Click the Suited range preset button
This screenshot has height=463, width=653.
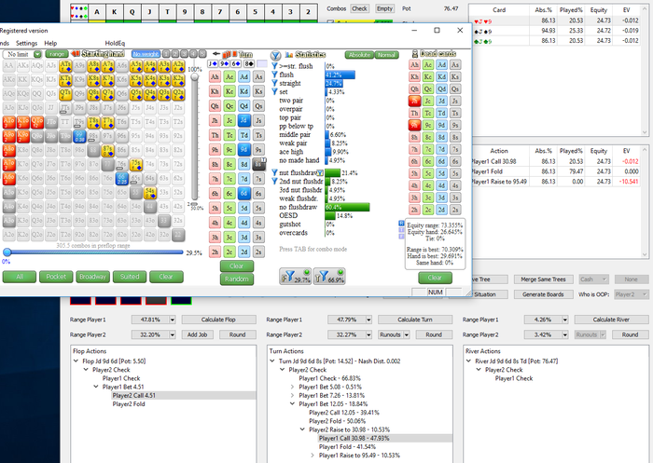[x=130, y=277]
